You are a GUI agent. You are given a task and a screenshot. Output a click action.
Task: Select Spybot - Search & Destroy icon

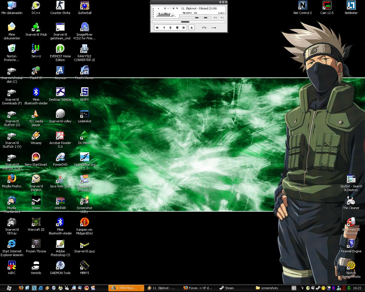[351, 179]
